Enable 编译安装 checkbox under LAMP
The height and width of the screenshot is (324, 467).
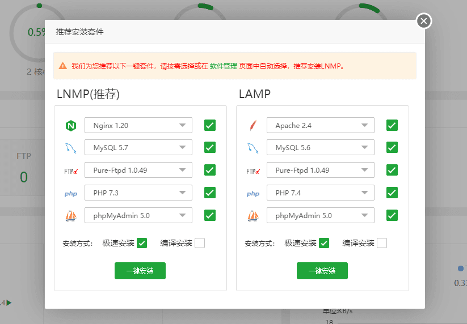(x=381, y=243)
